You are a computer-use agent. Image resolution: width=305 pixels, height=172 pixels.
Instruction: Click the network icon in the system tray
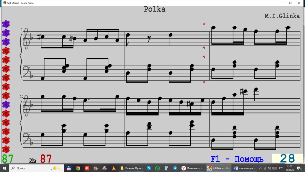coord(265,168)
